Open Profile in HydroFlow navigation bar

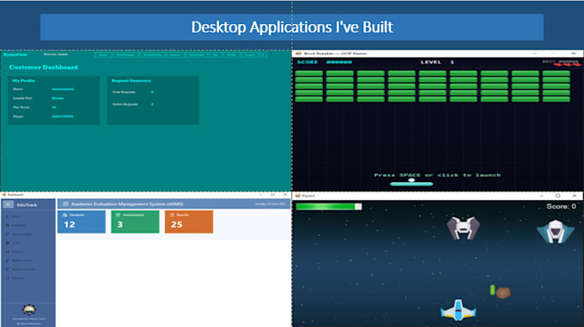point(232,55)
